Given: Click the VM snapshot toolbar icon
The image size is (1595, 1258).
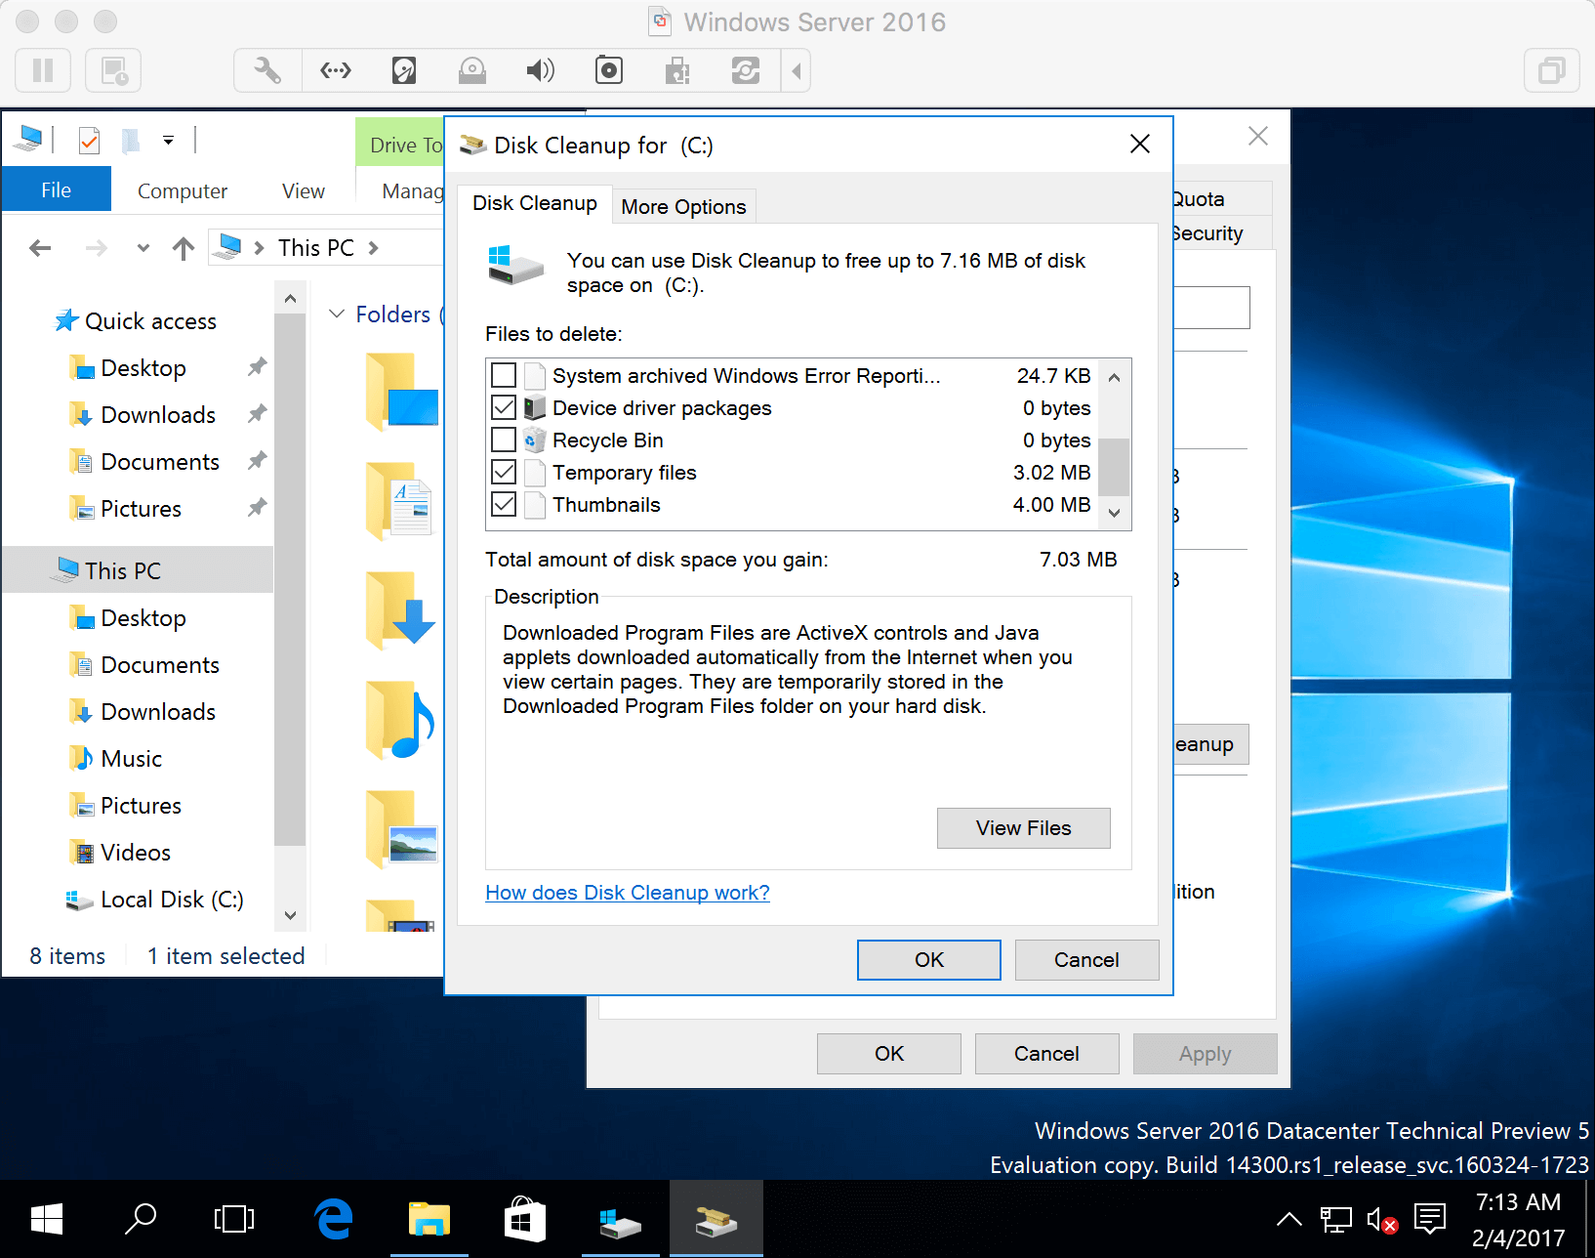Looking at the screenshot, I should 113,70.
